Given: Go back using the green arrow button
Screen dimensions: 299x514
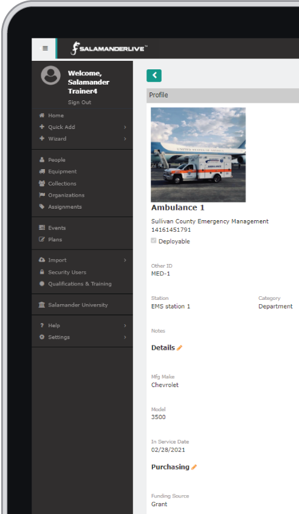Looking at the screenshot, I should [154, 75].
